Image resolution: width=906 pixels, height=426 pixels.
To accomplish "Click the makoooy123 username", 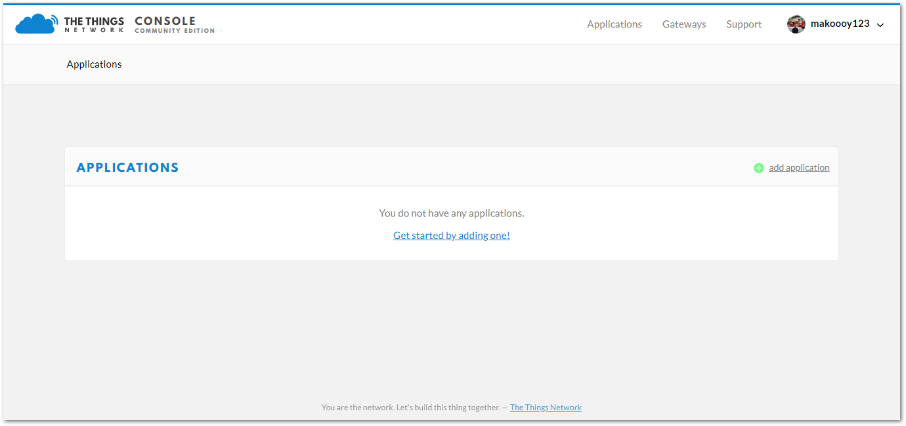I will 840,24.
